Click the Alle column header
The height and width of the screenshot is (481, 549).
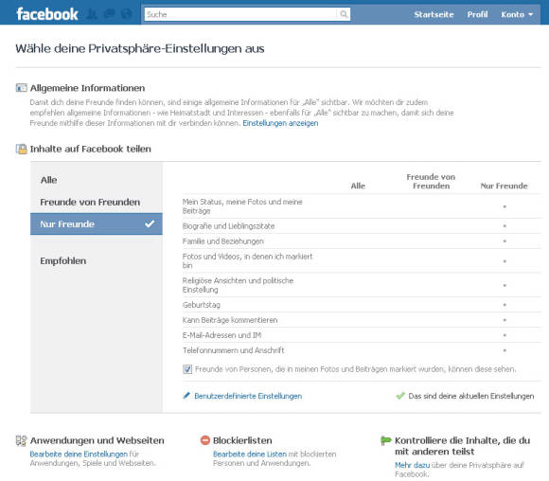coord(358,186)
